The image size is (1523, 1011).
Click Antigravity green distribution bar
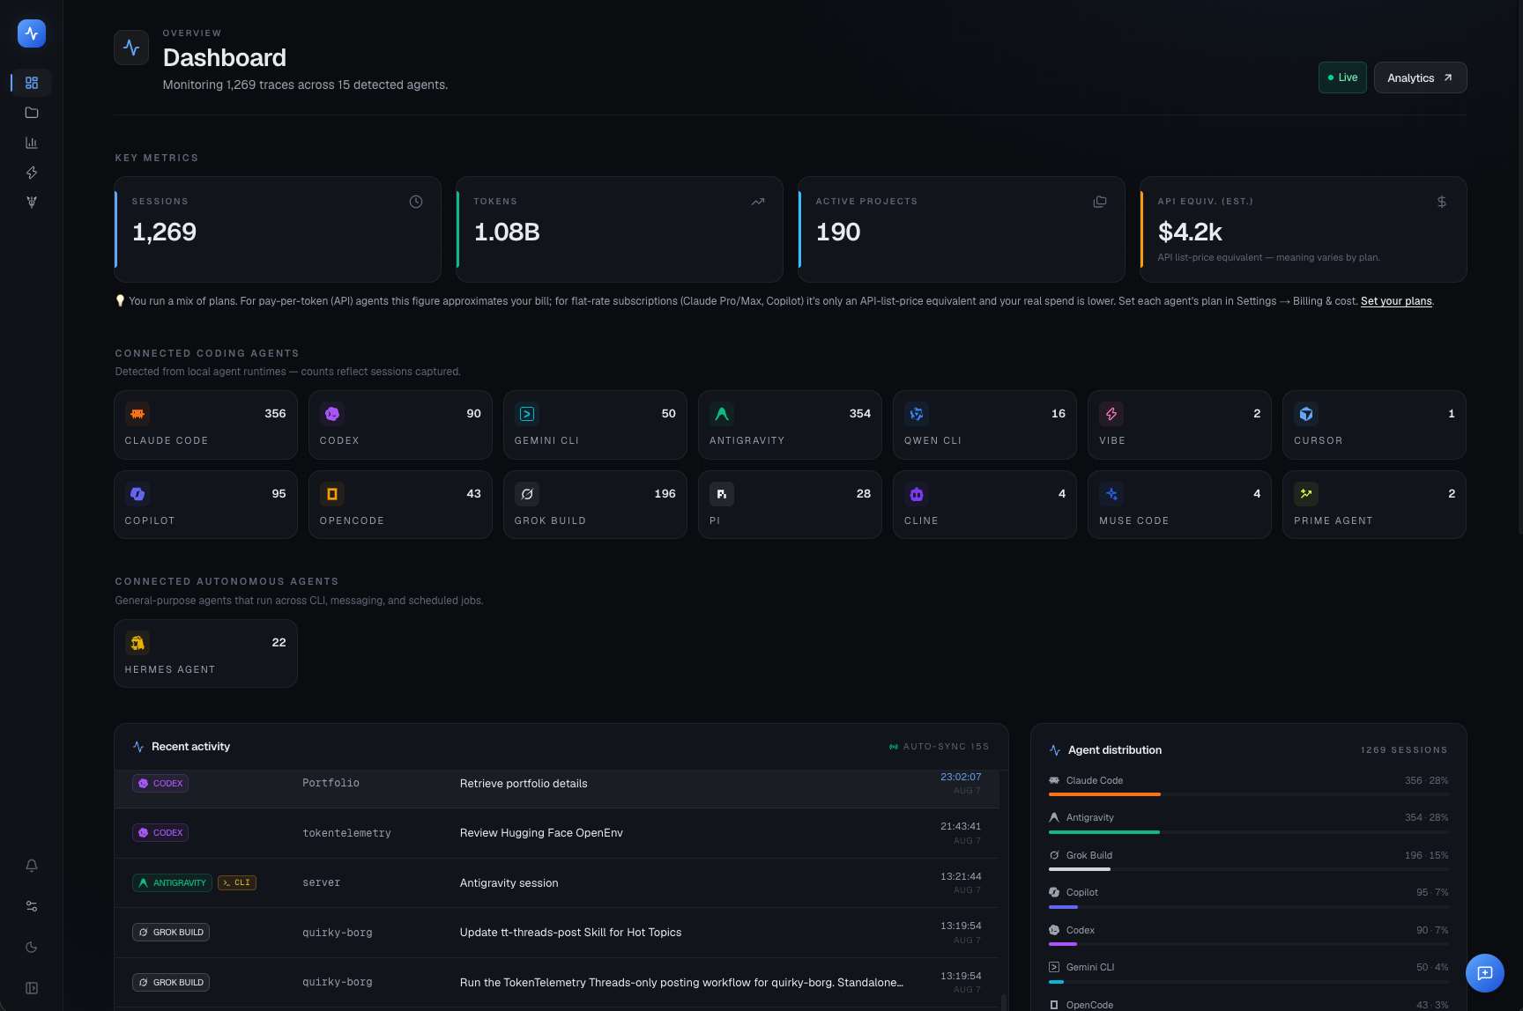click(1103, 832)
